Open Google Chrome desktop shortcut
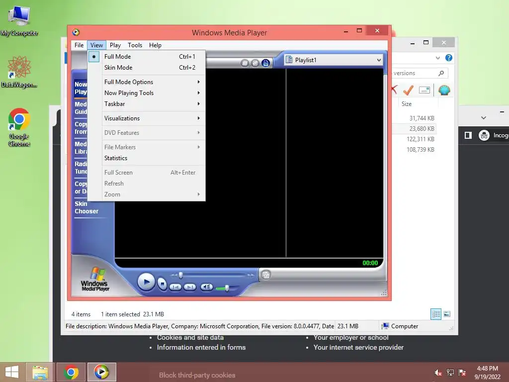Image resolution: width=509 pixels, height=382 pixels. (x=19, y=127)
